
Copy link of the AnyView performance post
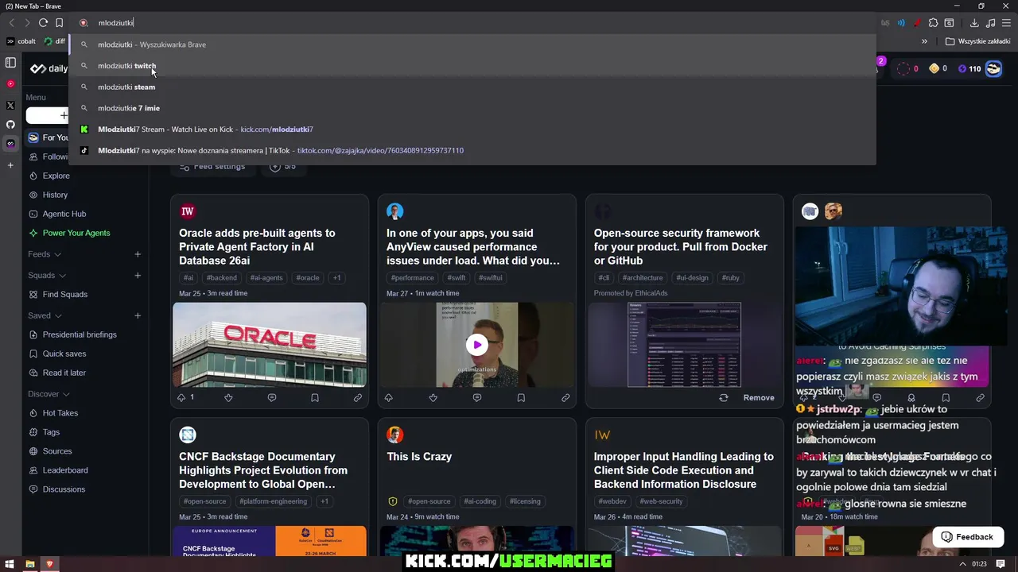[x=565, y=397]
